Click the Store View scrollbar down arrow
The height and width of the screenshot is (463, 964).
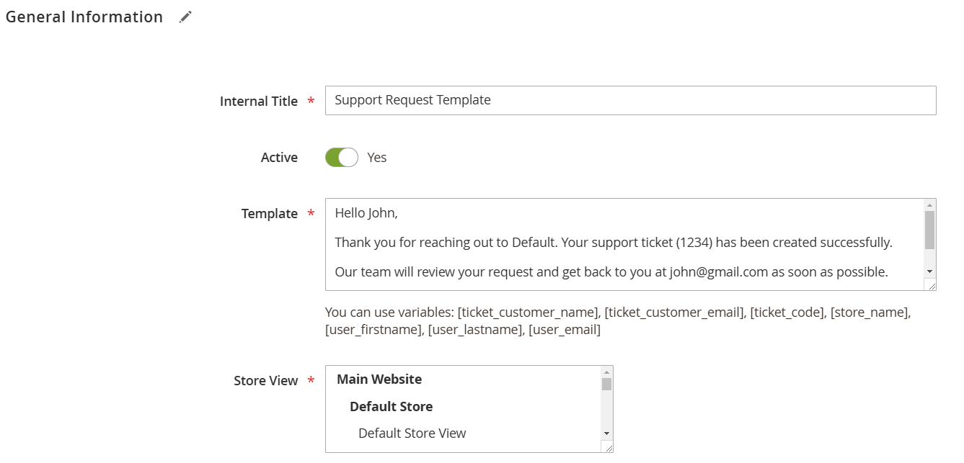click(x=607, y=433)
